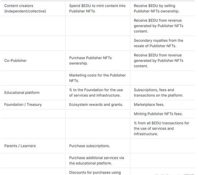Select the "Educational platform" row label

[x=22, y=93]
